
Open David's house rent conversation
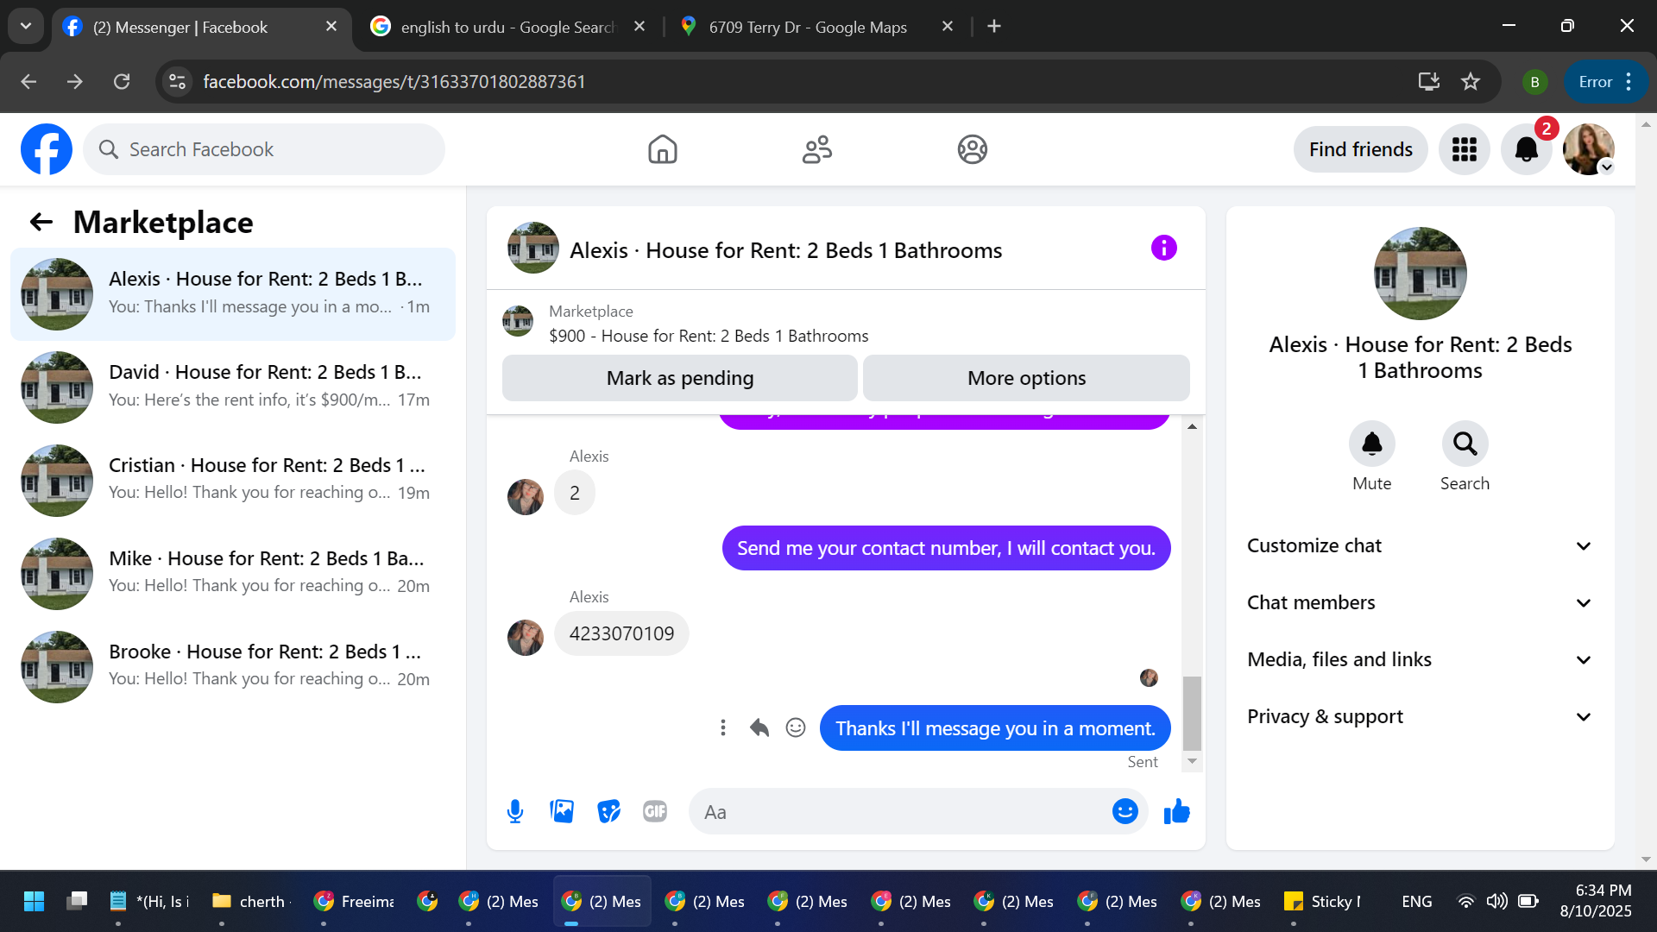(233, 387)
